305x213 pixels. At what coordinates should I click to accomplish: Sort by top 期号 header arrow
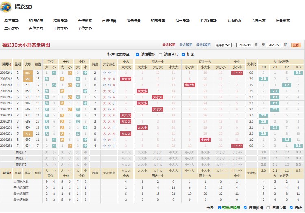coord(10,65)
